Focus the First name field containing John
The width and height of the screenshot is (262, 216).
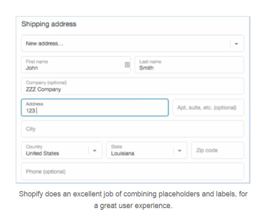pos(72,65)
